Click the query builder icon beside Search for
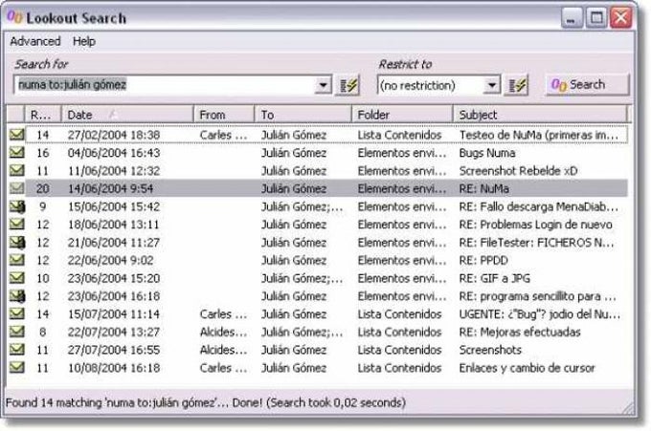Viewport: 651px width, 431px height. 348,85
